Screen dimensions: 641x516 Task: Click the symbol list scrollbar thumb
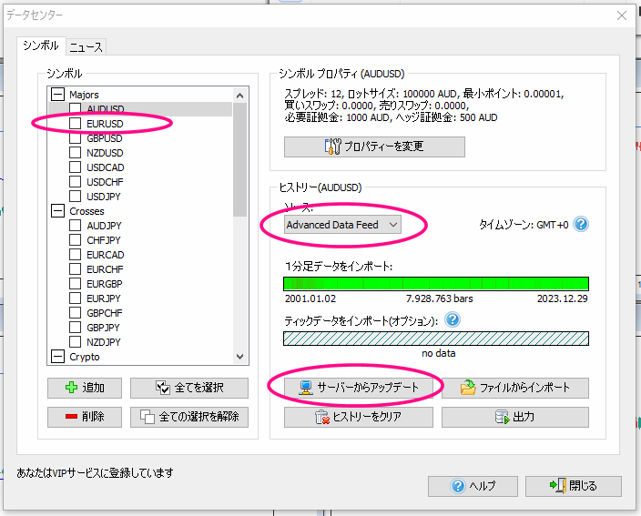(x=240, y=159)
